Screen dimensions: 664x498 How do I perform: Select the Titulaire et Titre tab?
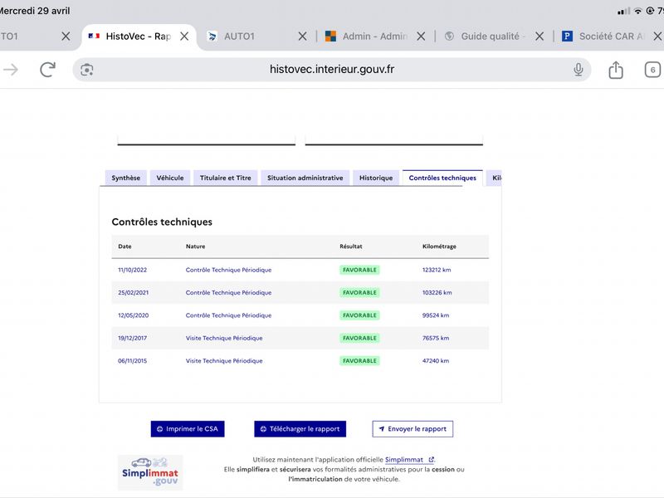point(225,178)
